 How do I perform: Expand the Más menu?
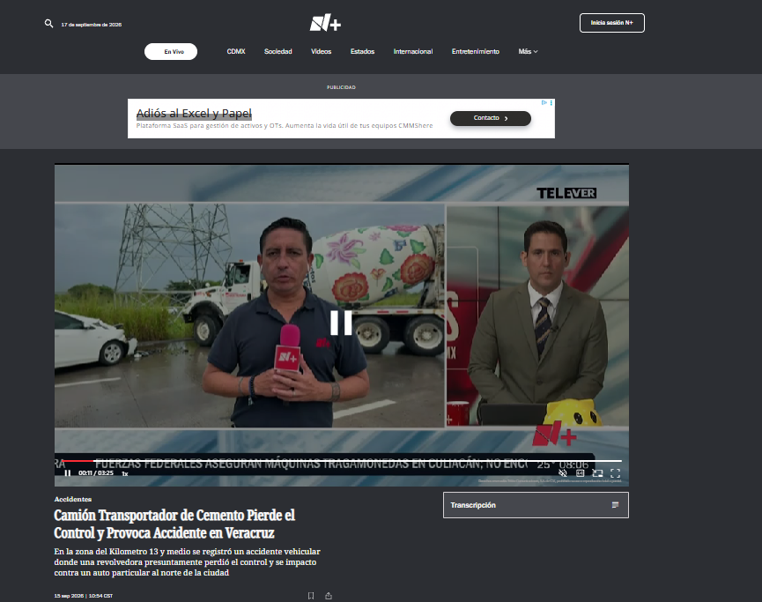tap(528, 51)
